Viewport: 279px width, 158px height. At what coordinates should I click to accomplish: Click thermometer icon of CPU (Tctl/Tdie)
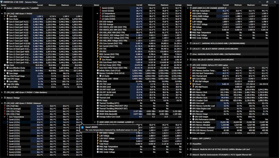(x=5, y=106)
